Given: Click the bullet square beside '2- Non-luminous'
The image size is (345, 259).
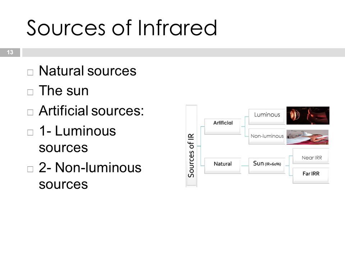Looking at the screenshot, I should pyautogui.click(x=30, y=169).
